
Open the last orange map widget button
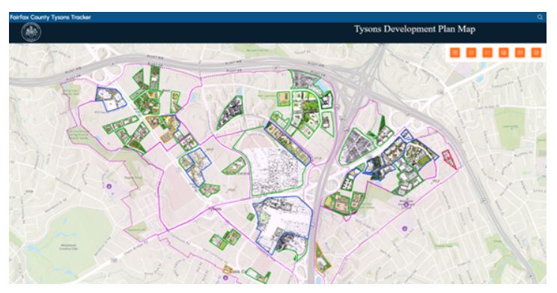[x=536, y=52]
